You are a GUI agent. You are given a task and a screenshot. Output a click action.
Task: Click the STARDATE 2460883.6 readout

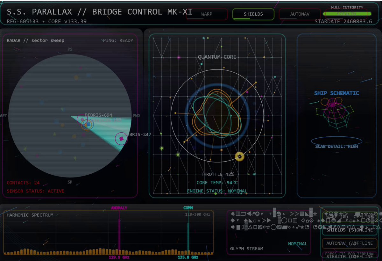click(343, 22)
